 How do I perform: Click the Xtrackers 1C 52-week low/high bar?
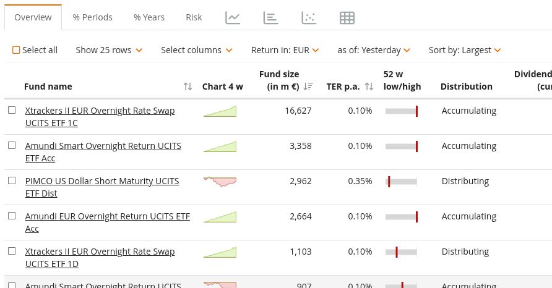(402, 111)
